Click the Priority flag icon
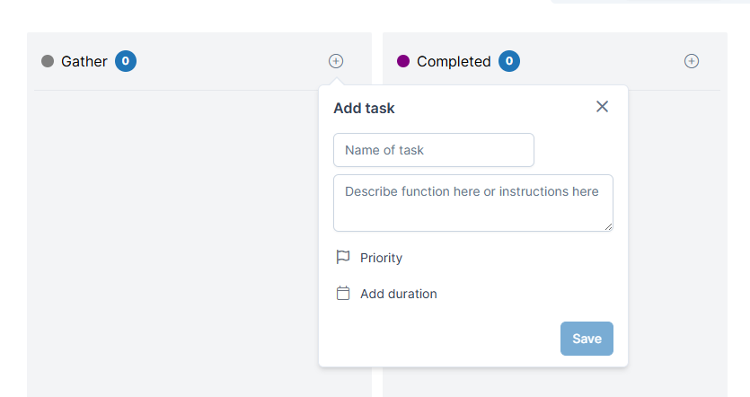 343,258
